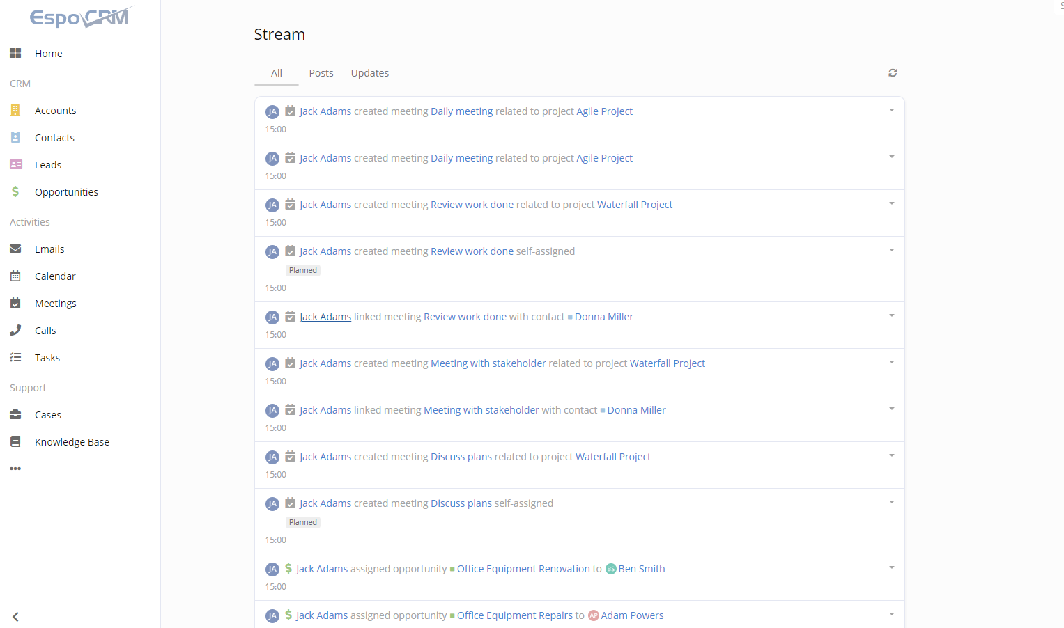
Task: Open Ben Smith's profile link
Action: click(642, 569)
